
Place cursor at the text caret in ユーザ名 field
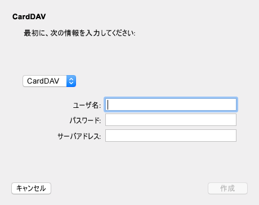click(108, 104)
